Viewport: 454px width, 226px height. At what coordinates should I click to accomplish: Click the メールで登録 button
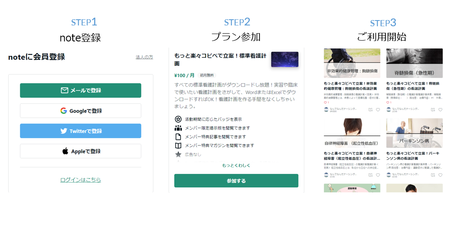tap(81, 91)
